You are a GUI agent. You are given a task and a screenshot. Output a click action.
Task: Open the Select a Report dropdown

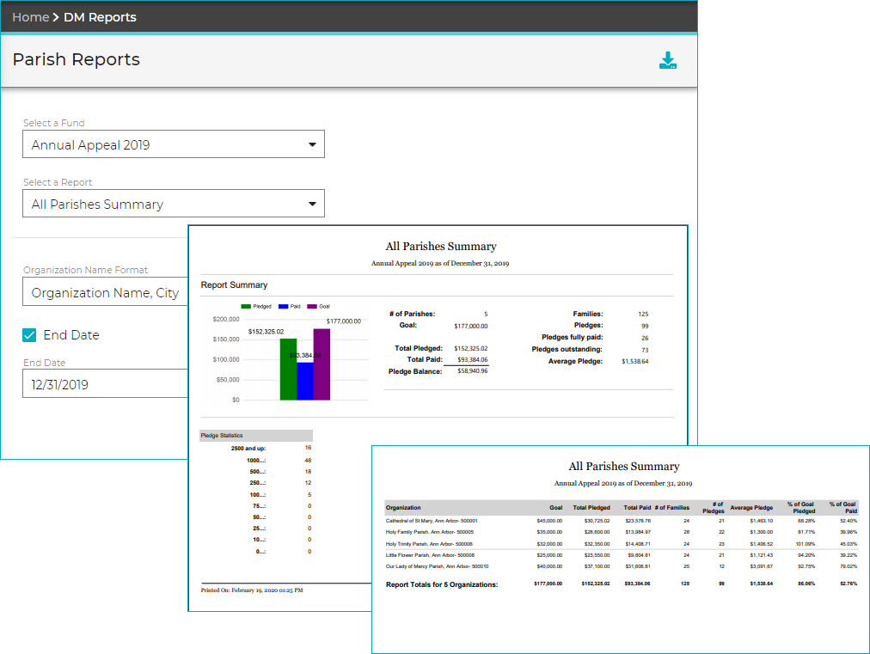[x=173, y=204]
